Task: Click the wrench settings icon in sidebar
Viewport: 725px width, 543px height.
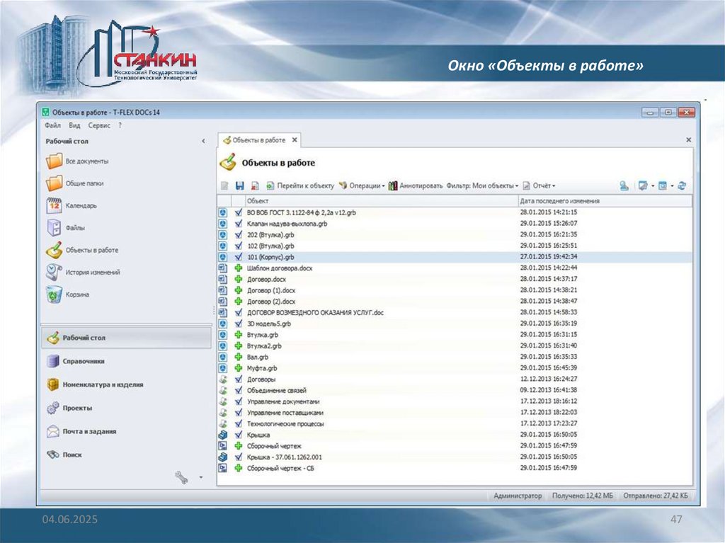Action: [x=181, y=478]
